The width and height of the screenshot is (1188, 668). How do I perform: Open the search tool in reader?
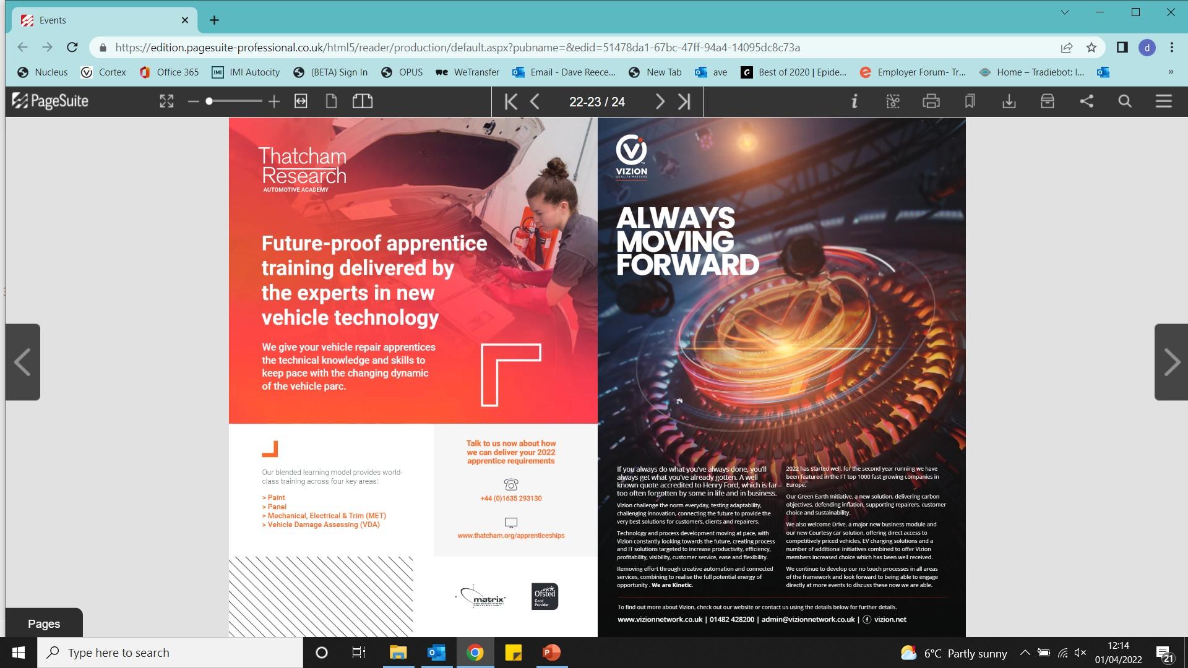(1125, 101)
